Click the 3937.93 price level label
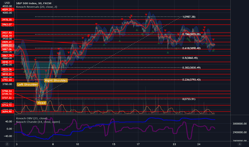This screenshot has width=249, height=147. pyautogui.click(x=7, y=33)
